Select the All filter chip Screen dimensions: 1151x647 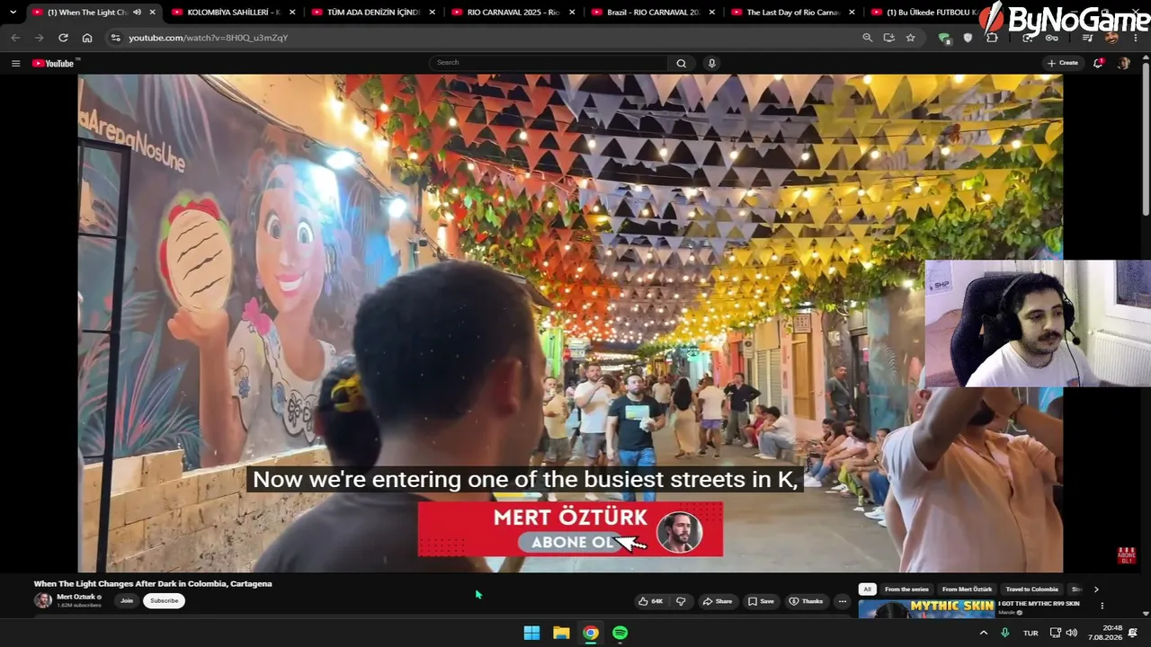(x=867, y=589)
